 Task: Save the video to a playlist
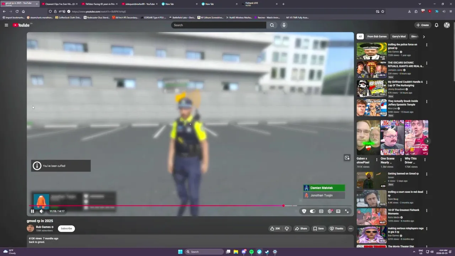318,229
